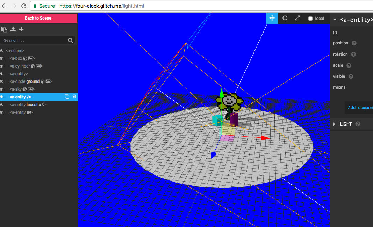Click light bulb icon on selected entity
This screenshot has height=227, width=373.
(28, 97)
